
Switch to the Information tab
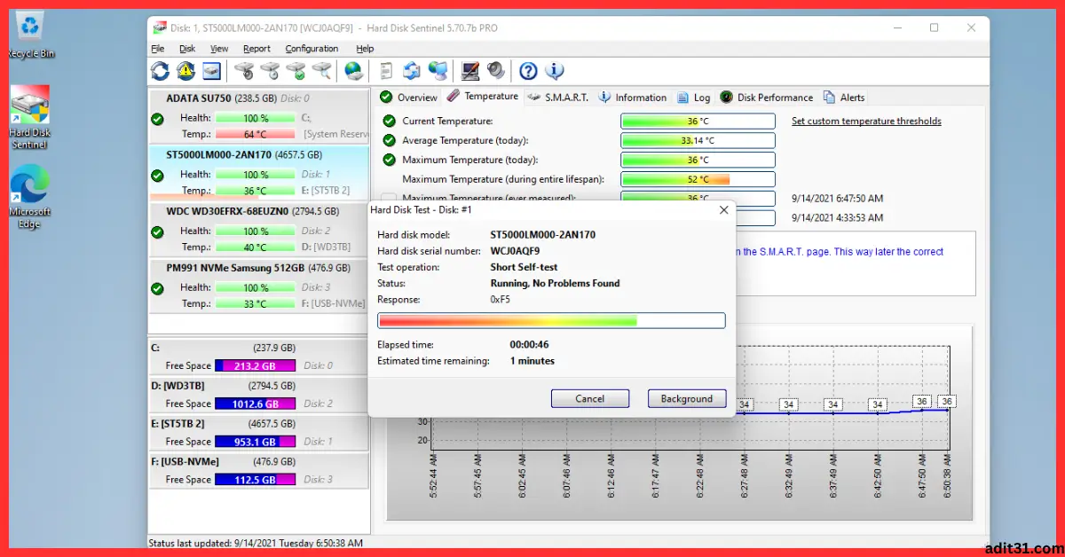pyautogui.click(x=632, y=98)
